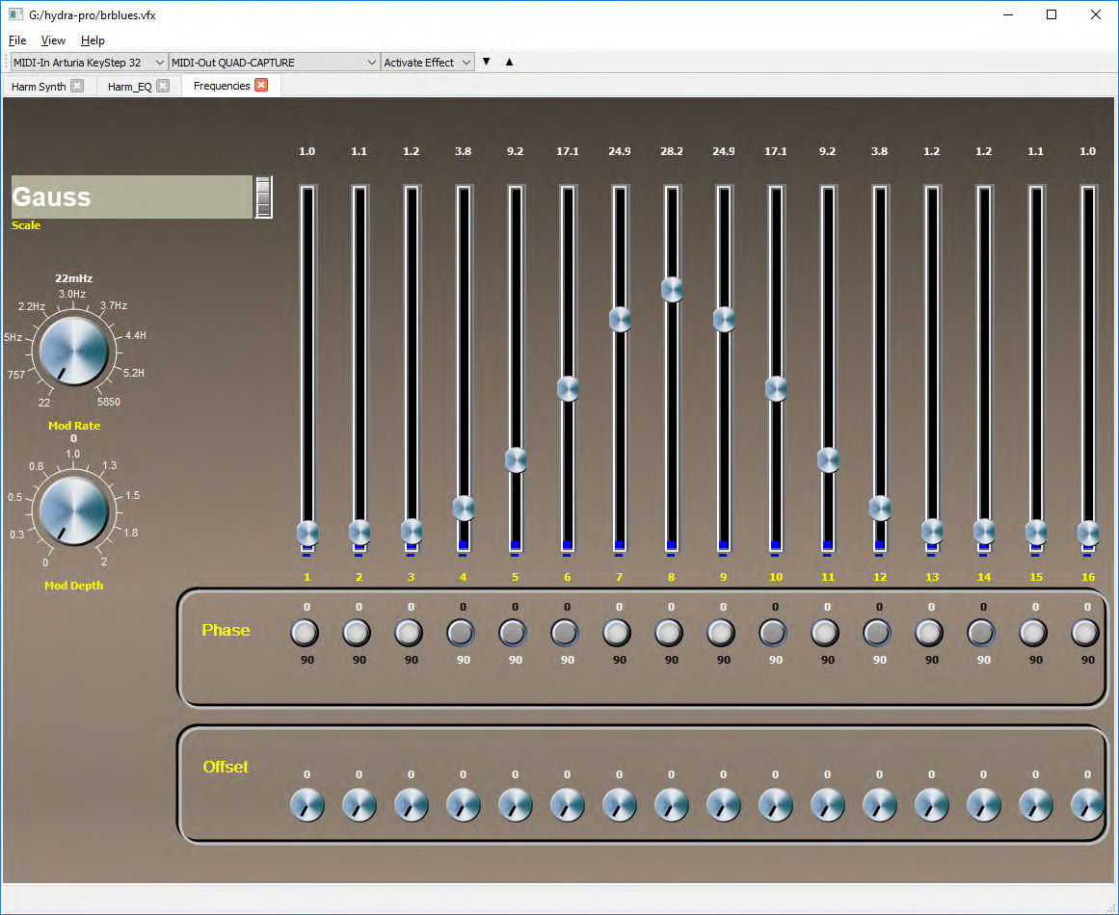Open the File menu
1119x915 pixels.
[17, 40]
